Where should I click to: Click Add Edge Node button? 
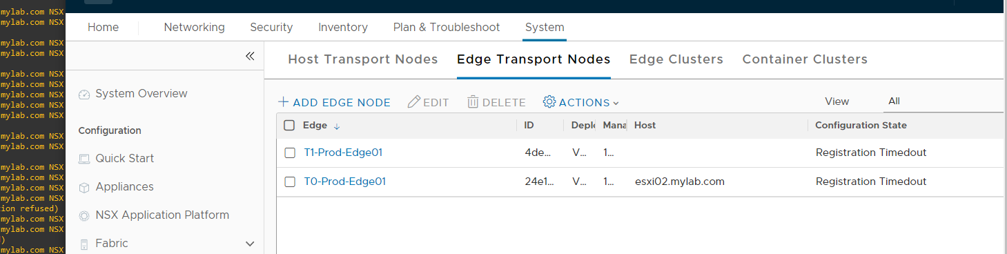(334, 102)
